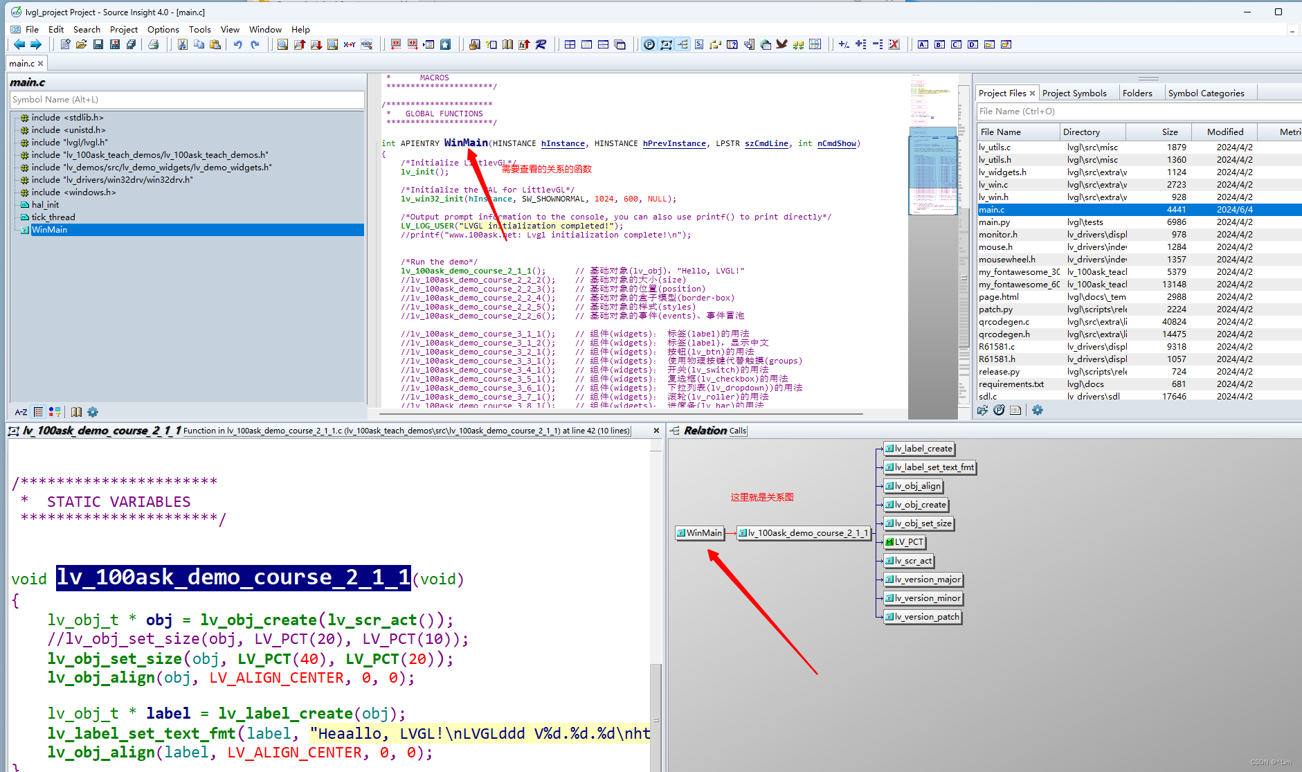This screenshot has height=772, width=1302.
Task: Redo the last undone edit
Action: pos(255,44)
